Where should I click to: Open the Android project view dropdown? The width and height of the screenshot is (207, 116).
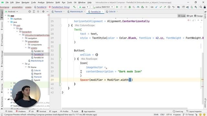click(x=11, y=12)
